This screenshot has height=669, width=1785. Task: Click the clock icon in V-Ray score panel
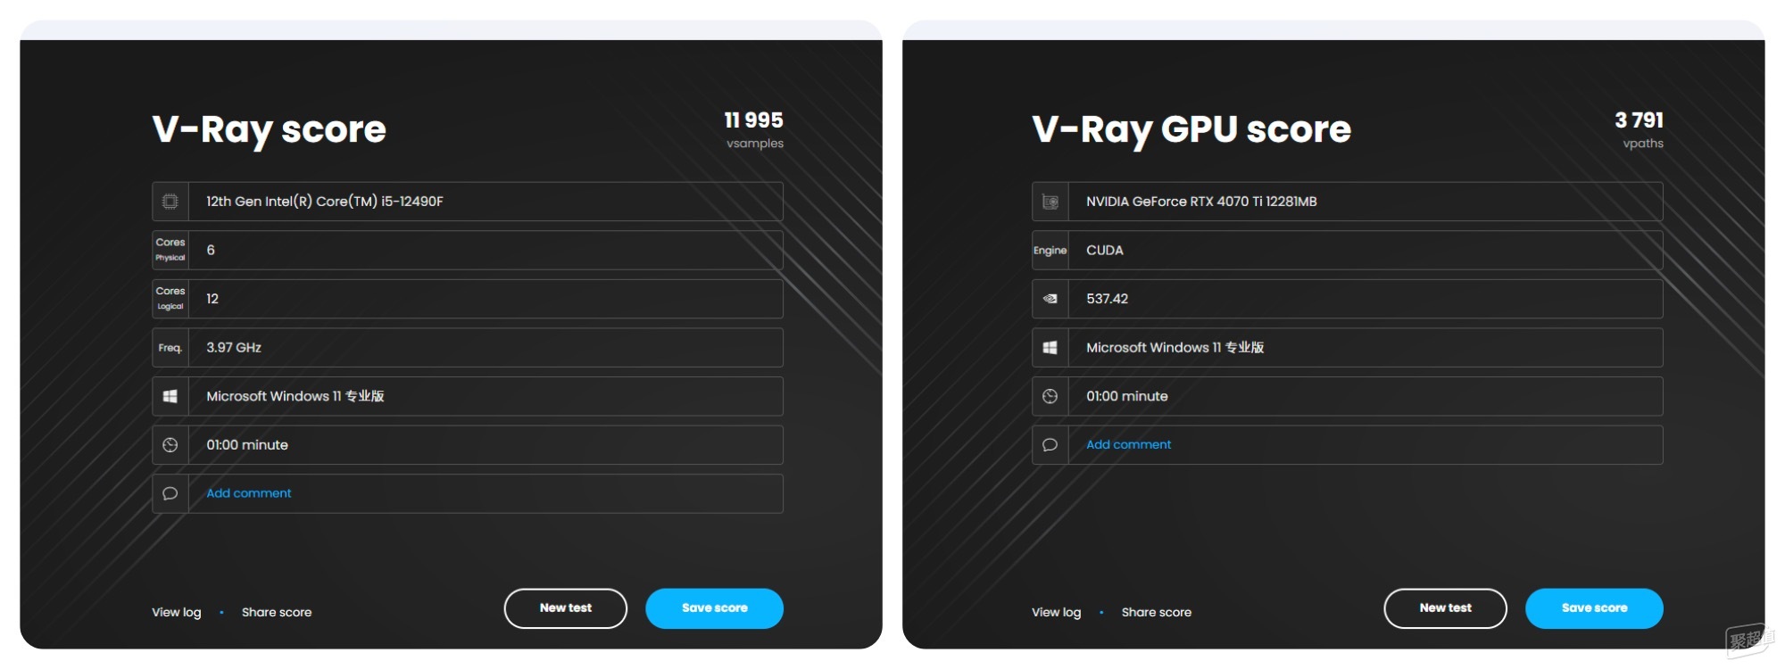(170, 445)
